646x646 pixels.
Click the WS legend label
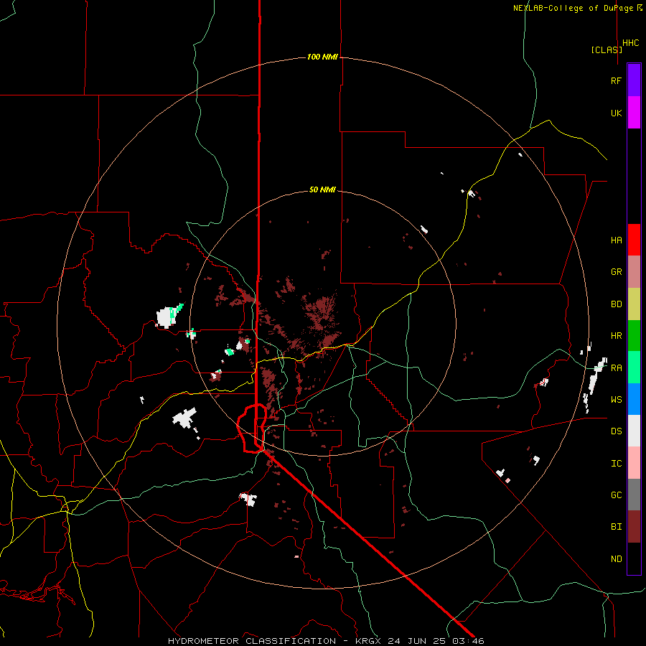coord(616,399)
